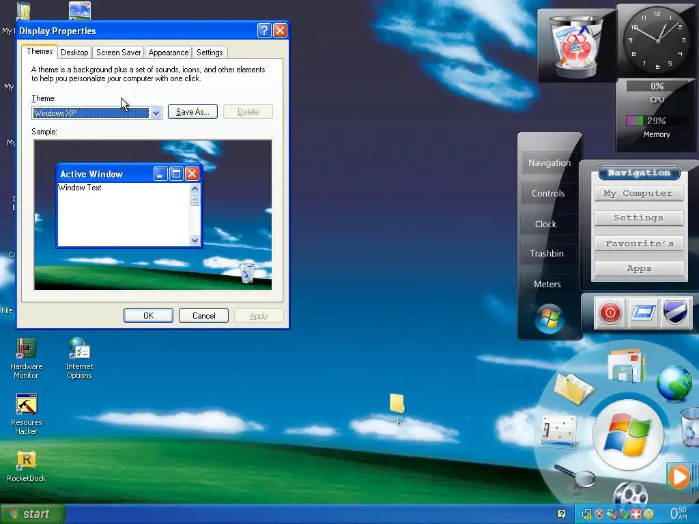Click the network connection tray icon
The image size is (699, 524).
(586, 514)
